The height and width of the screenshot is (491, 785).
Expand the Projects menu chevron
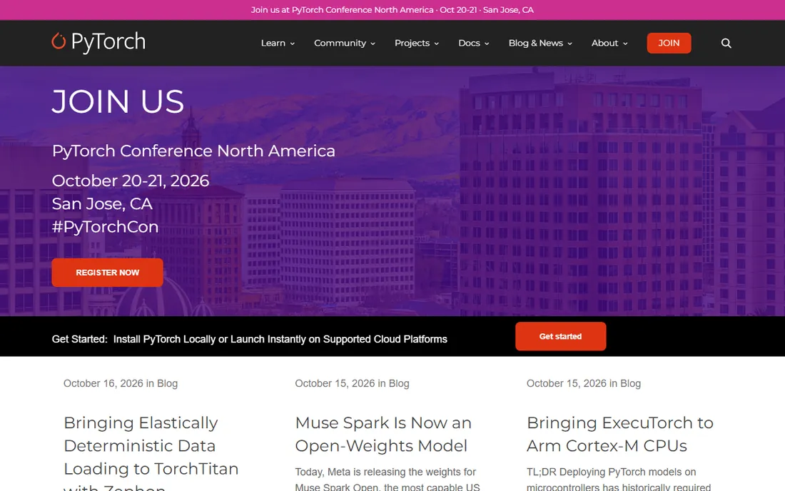(x=437, y=44)
